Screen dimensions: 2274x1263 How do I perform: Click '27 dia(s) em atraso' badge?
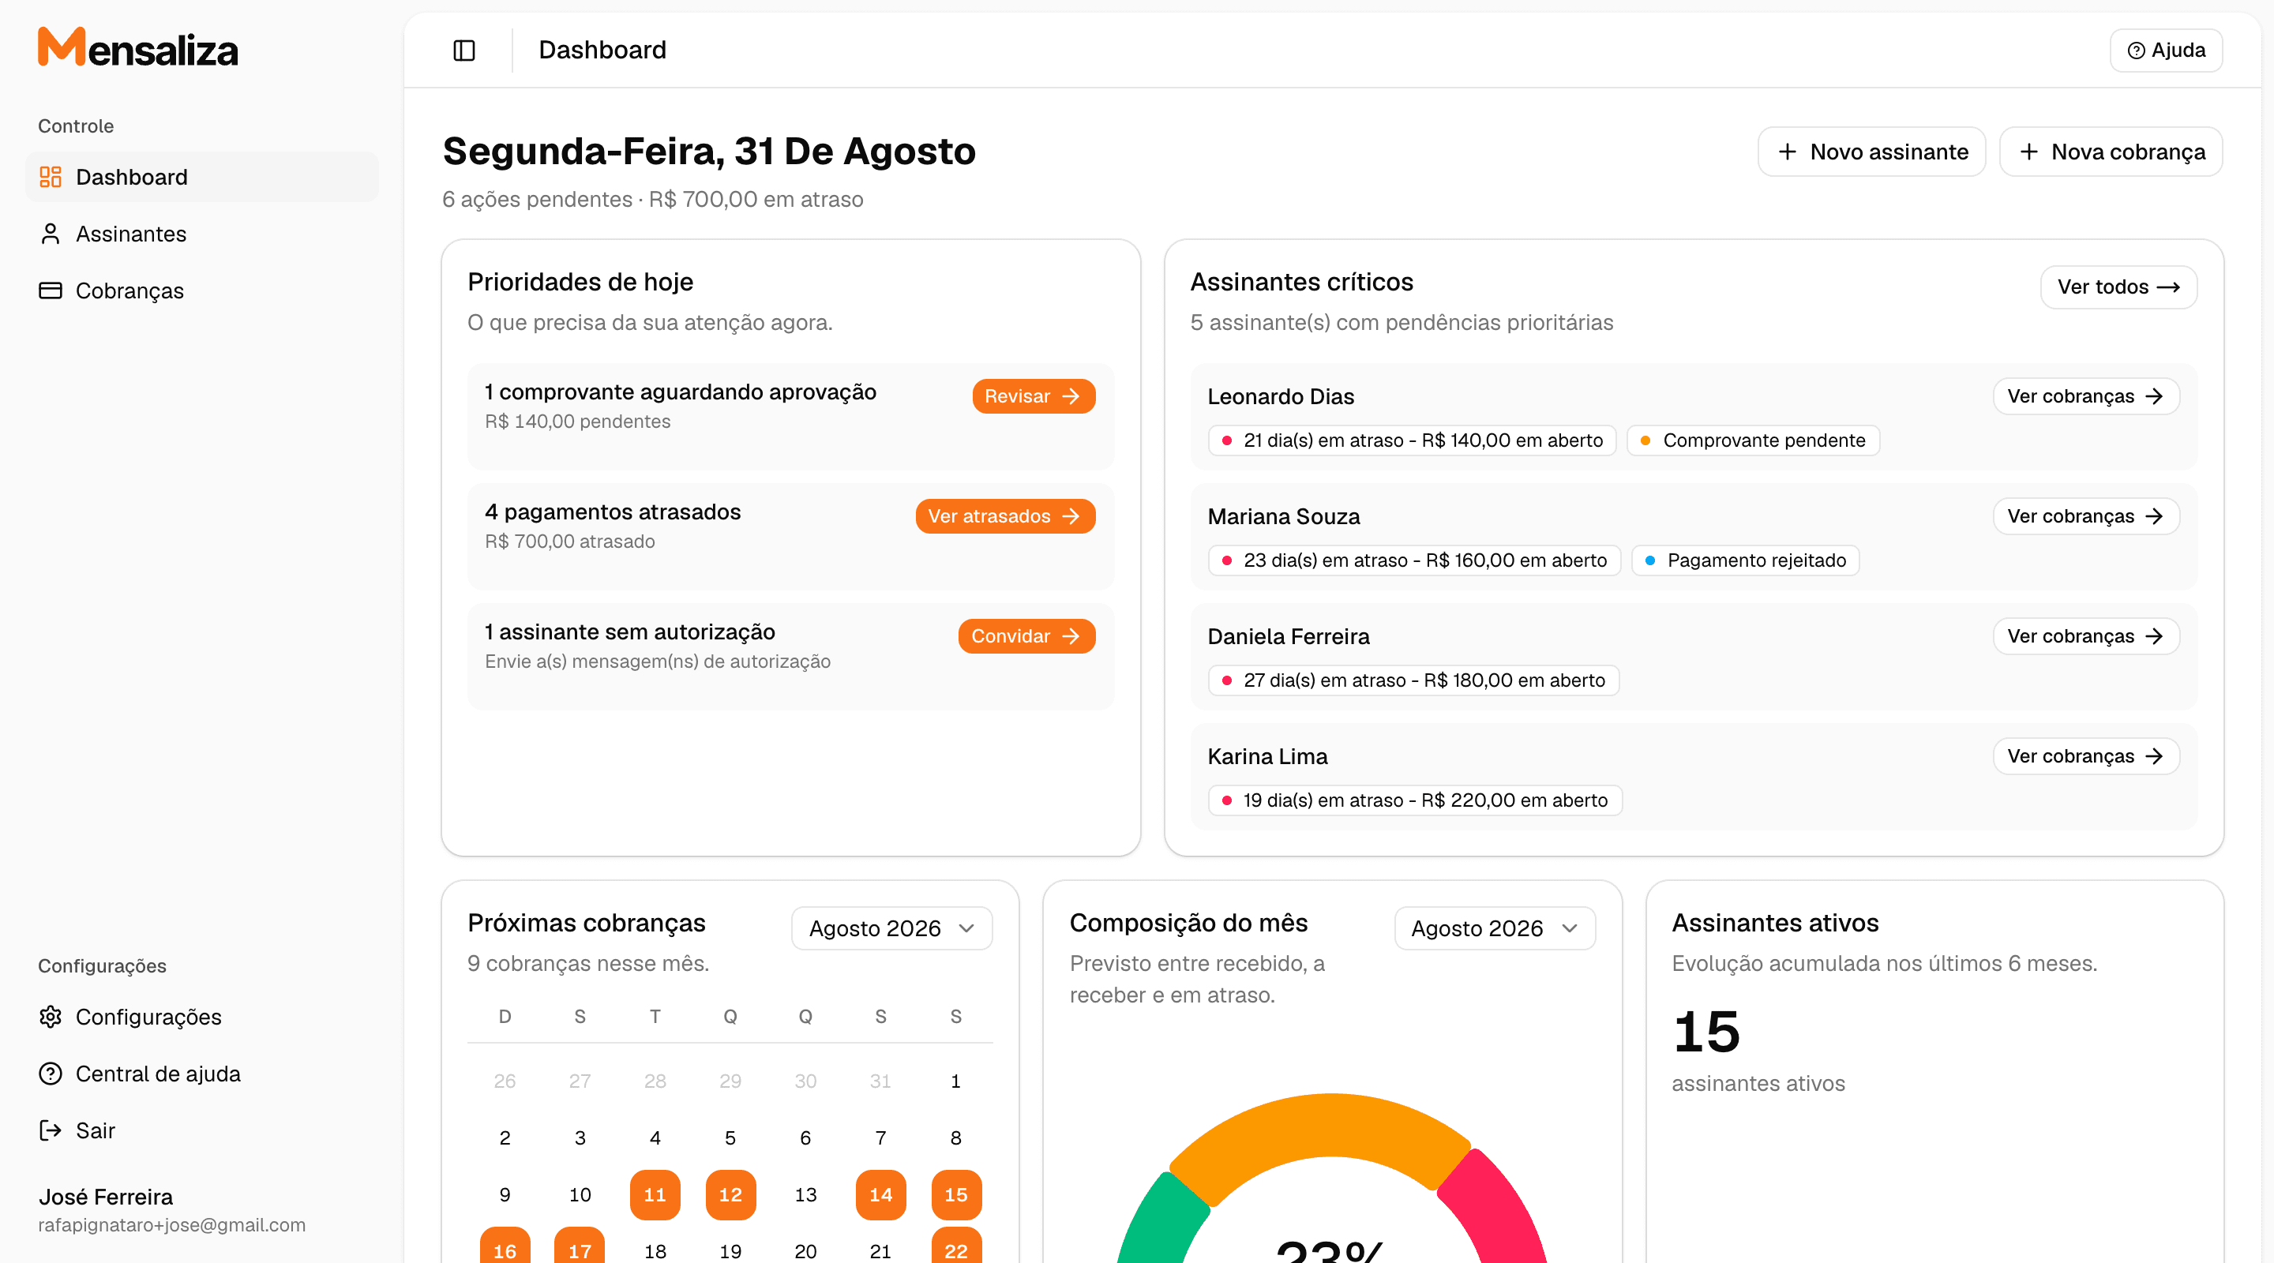(1413, 680)
